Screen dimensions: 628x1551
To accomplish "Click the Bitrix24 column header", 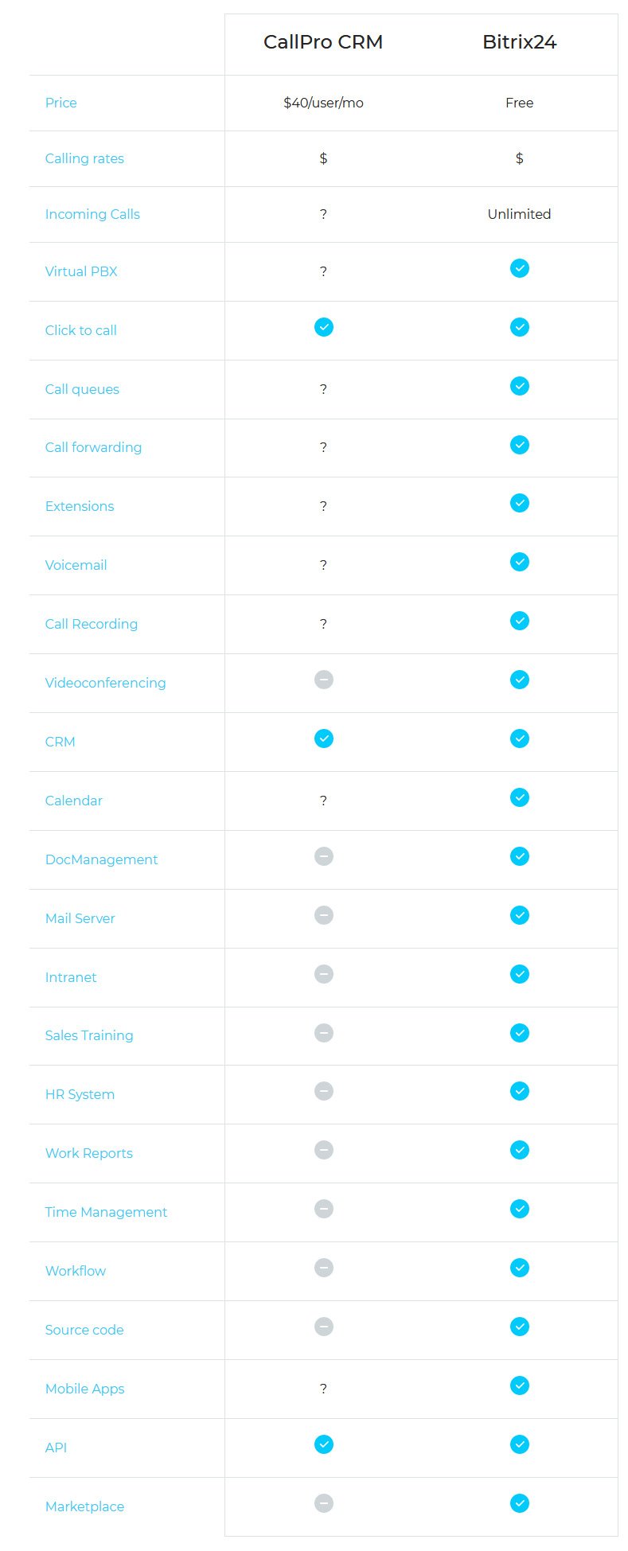I will (x=519, y=42).
